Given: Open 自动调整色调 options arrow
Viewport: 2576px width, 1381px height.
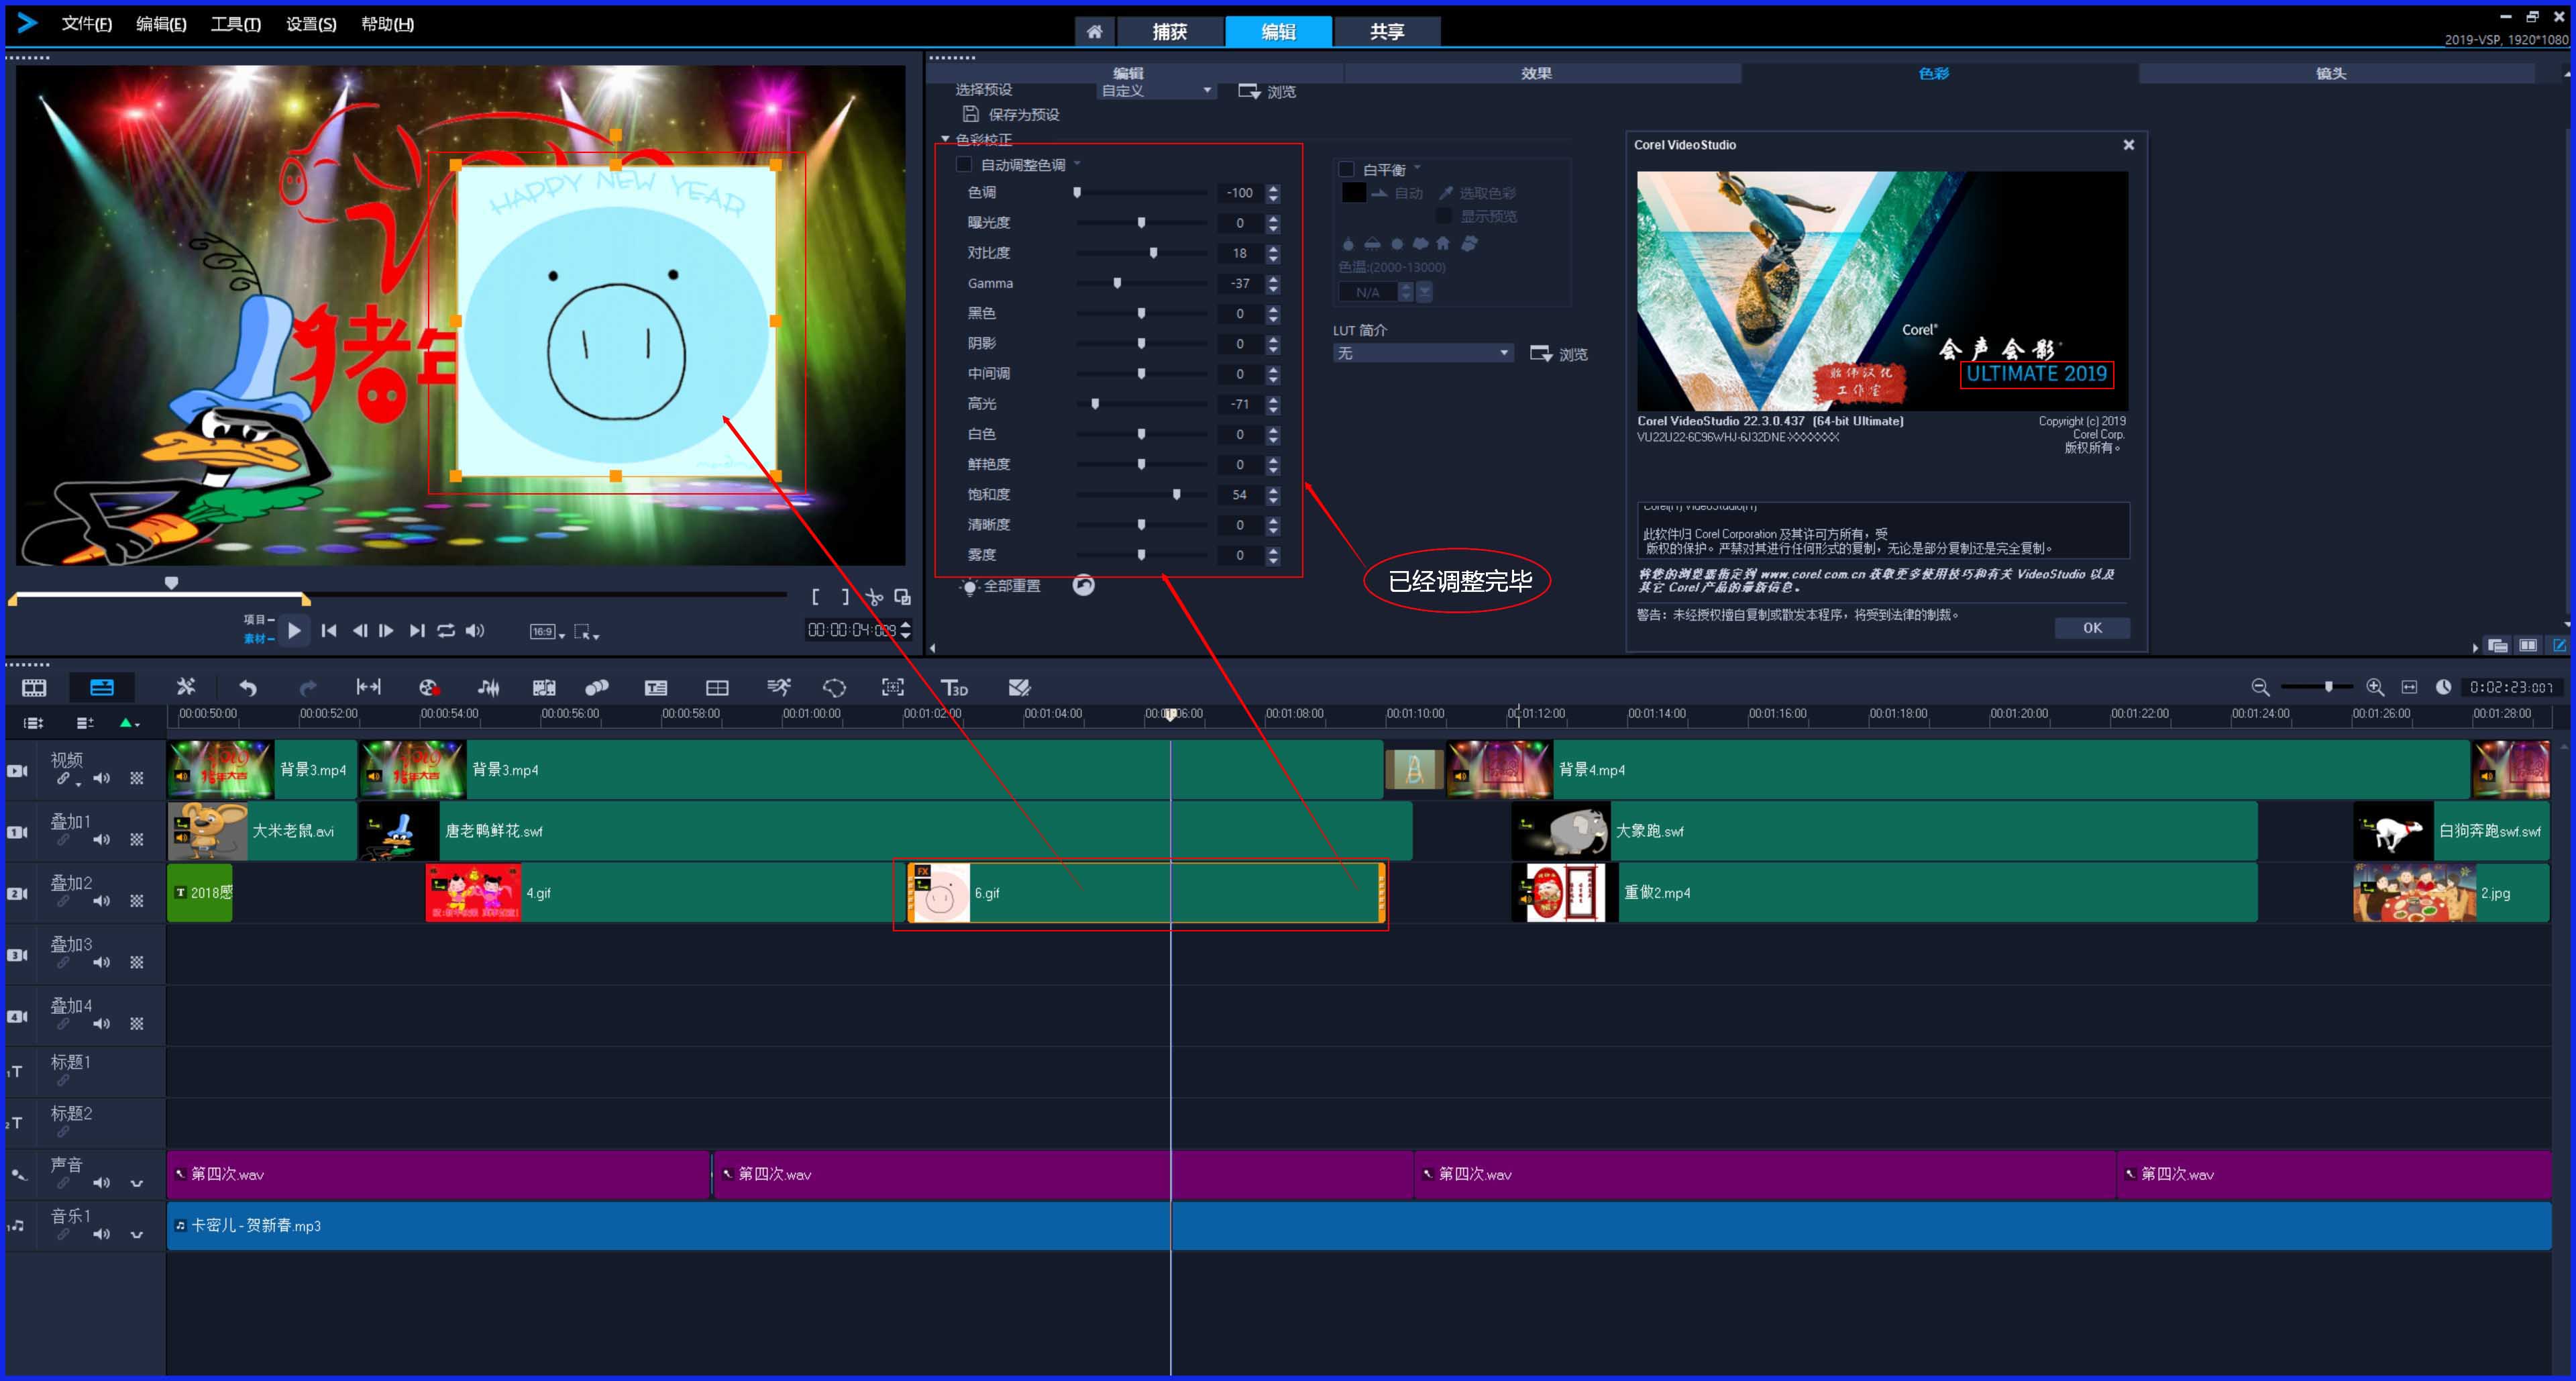Looking at the screenshot, I should coord(1078,164).
